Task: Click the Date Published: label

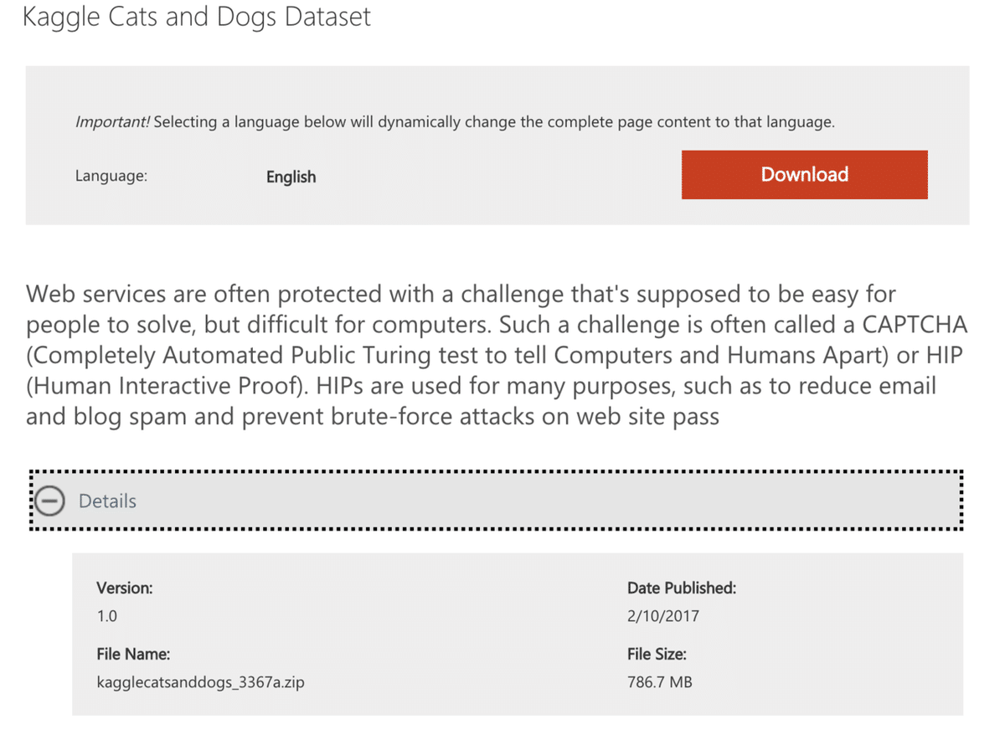Action: pyautogui.click(x=681, y=588)
